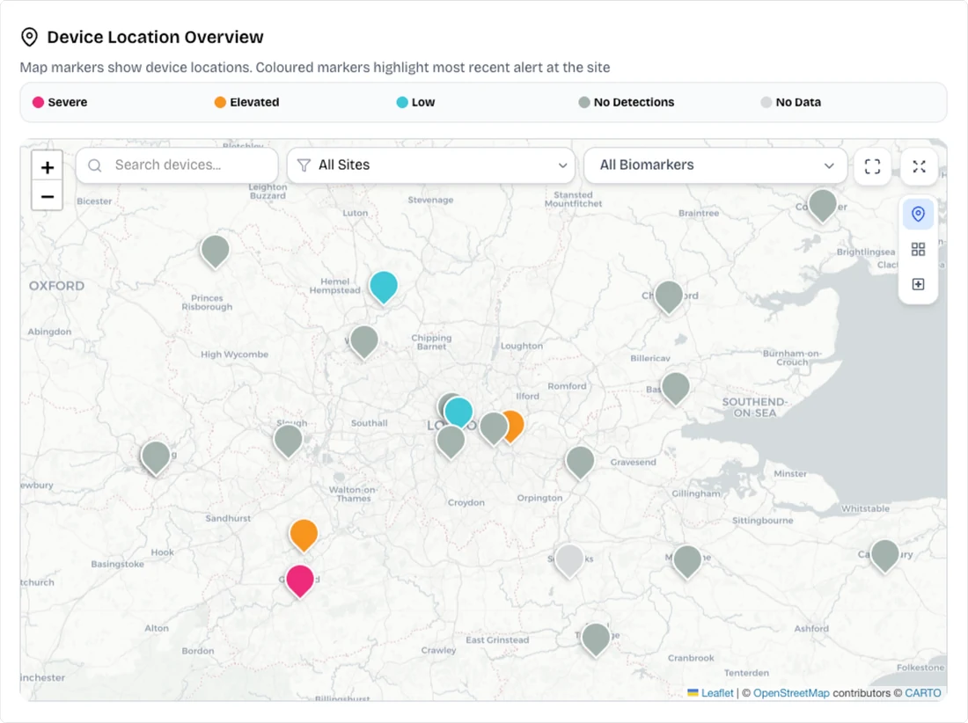Select the grey marker at Canterbury
The height and width of the screenshot is (723, 968).
tap(884, 556)
